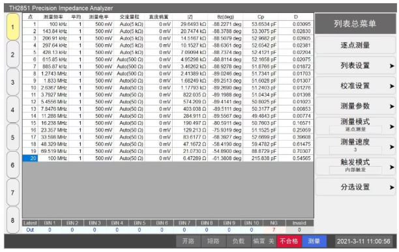This screenshot has height=252, width=399.
Task: Go to page tab 8
Action: pyautogui.click(x=13, y=220)
